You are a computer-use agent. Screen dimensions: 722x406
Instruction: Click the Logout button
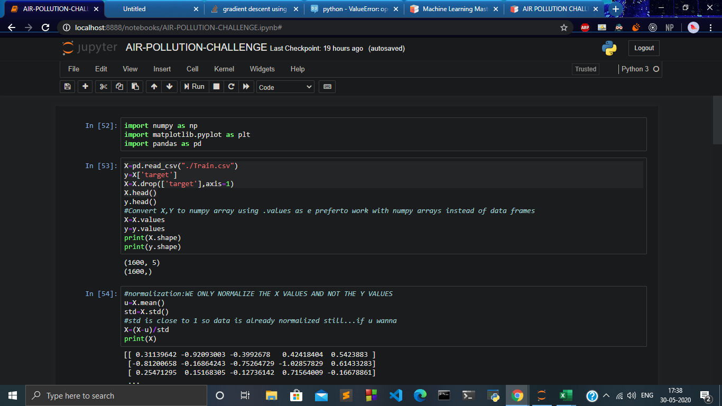coord(644,48)
